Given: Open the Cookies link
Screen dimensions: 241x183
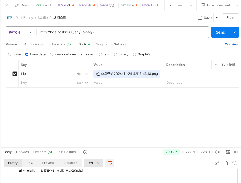Looking at the screenshot, I should tap(231, 44).
